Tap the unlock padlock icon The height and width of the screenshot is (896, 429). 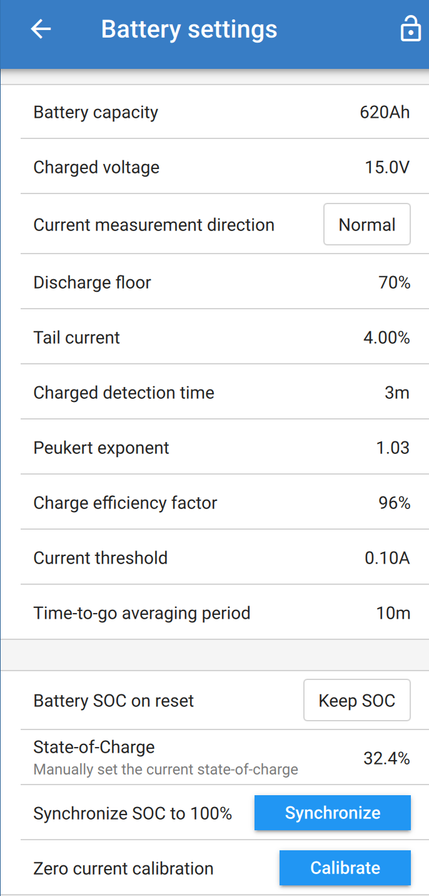coord(410,29)
